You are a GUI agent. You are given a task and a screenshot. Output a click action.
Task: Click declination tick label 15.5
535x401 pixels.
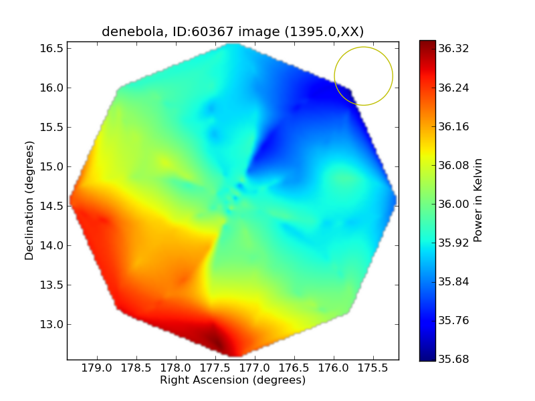pyautogui.click(x=51, y=127)
